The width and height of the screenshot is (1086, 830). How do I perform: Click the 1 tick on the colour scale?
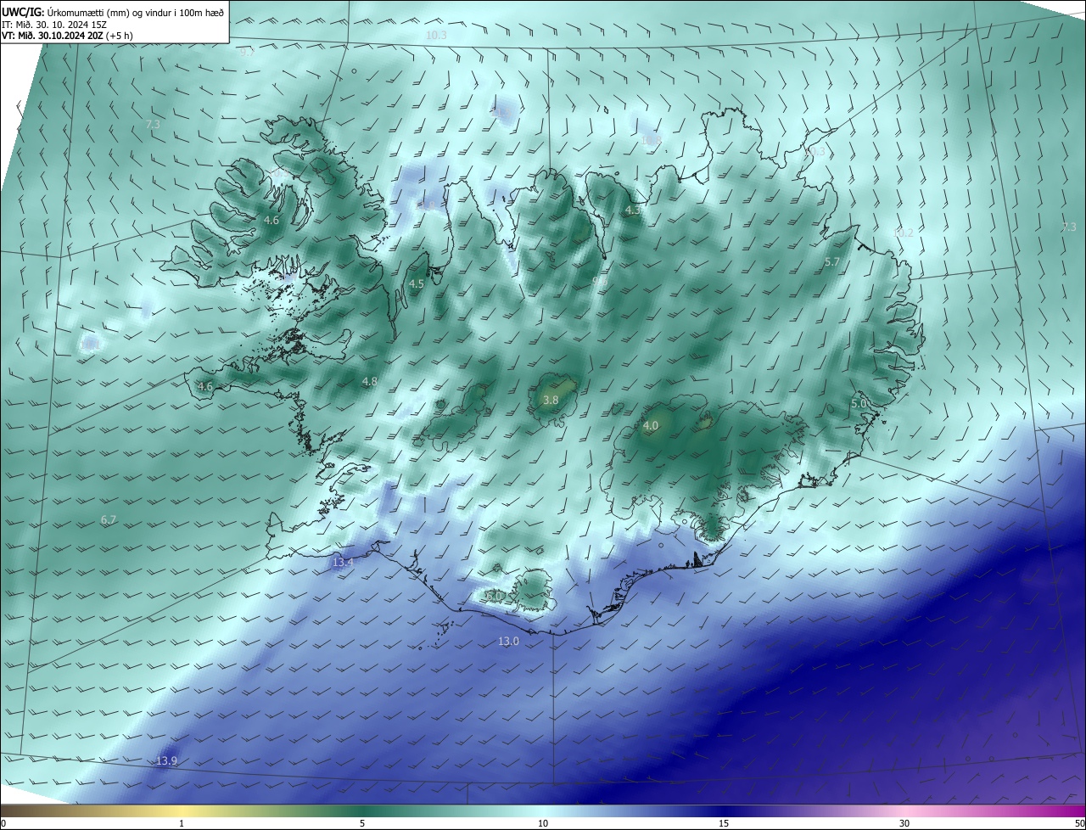point(182,824)
